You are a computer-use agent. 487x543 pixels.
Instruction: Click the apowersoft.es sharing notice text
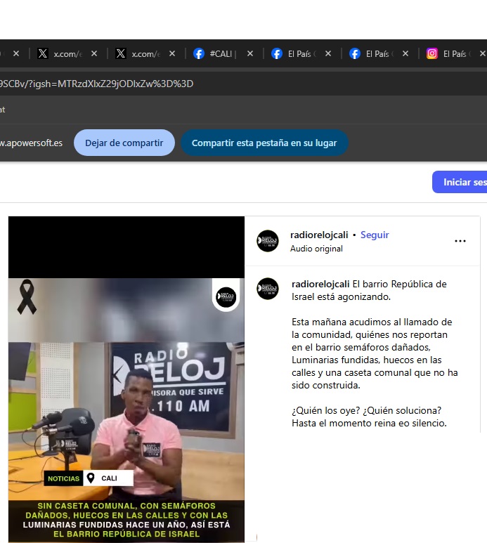click(x=31, y=143)
